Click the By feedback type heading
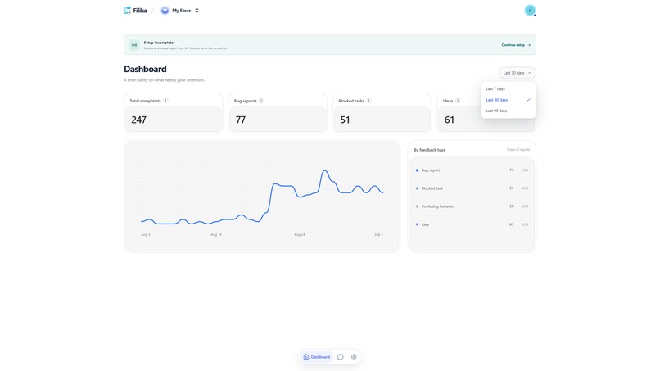Screen dimensions: 660x371 429,150
